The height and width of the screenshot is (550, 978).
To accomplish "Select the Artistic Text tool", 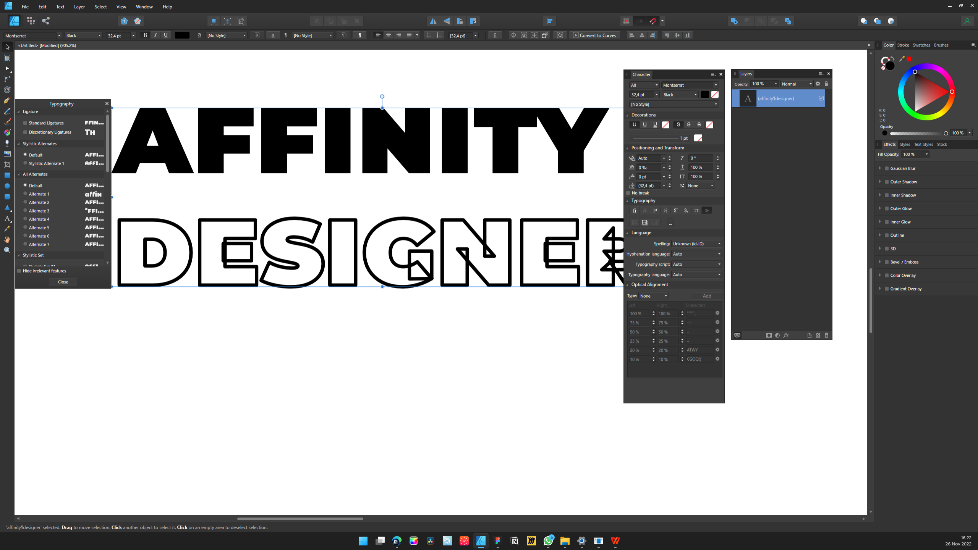I will (x=7, y=218).
